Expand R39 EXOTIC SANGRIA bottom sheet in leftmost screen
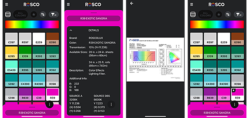This screenshot has height=118, width=249. [32, 112]
